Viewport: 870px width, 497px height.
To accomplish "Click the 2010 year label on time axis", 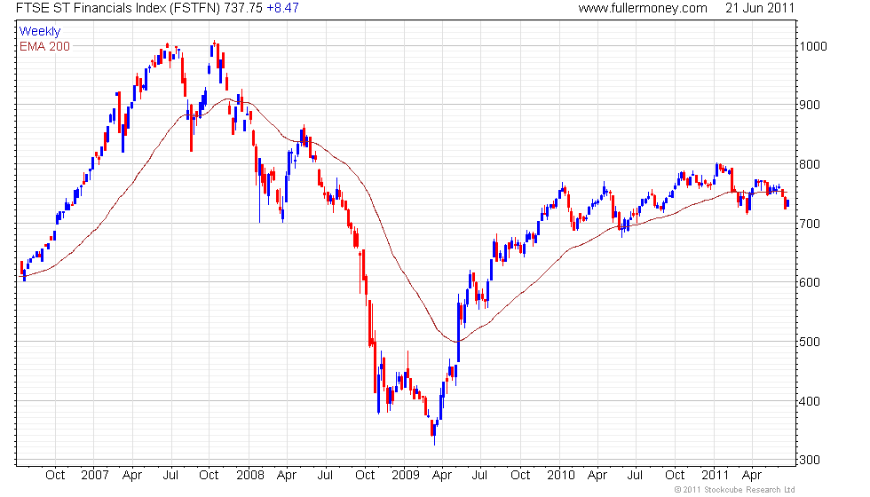I will [x=561, y=476].
